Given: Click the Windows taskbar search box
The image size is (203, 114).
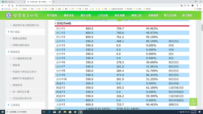Looking at the screenshot, I should coord(23,112).
